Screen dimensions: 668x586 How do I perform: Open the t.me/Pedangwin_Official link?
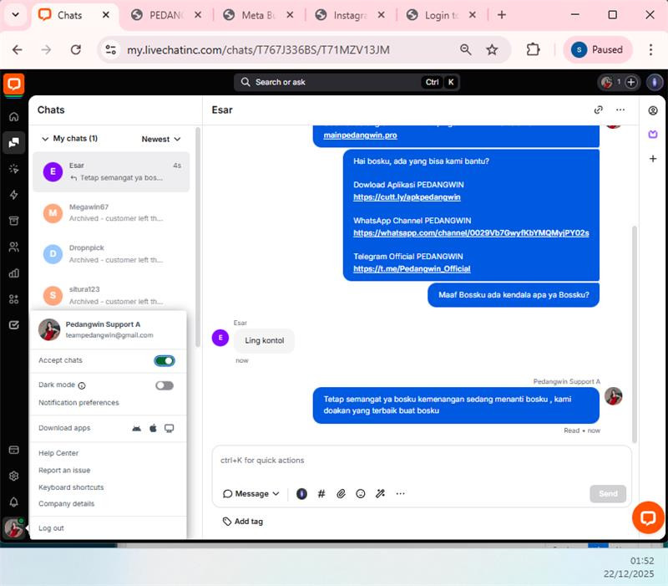tap(412, 268)
